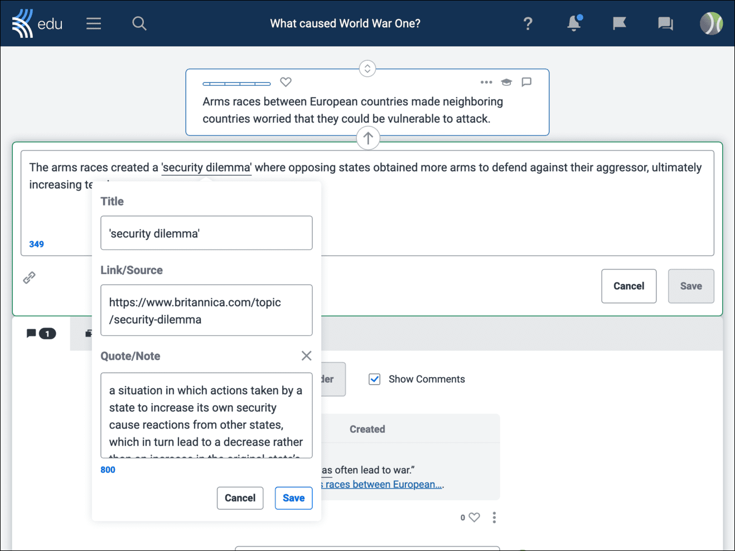This screenshot has width=735, height=551.
Task: Like the arms races claim heart
Action: tap(286, 82)
